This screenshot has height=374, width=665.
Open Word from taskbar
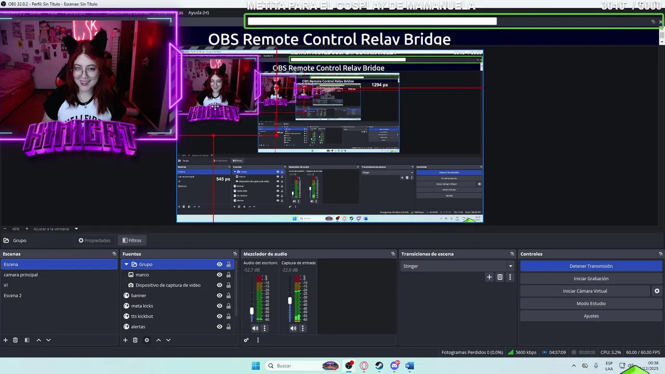pyautogui.click(x=409, y=366)
